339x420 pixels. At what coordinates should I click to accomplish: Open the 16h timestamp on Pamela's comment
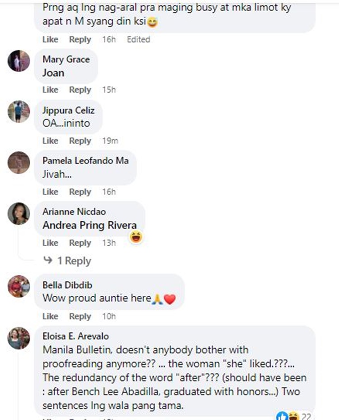[109, 192]
